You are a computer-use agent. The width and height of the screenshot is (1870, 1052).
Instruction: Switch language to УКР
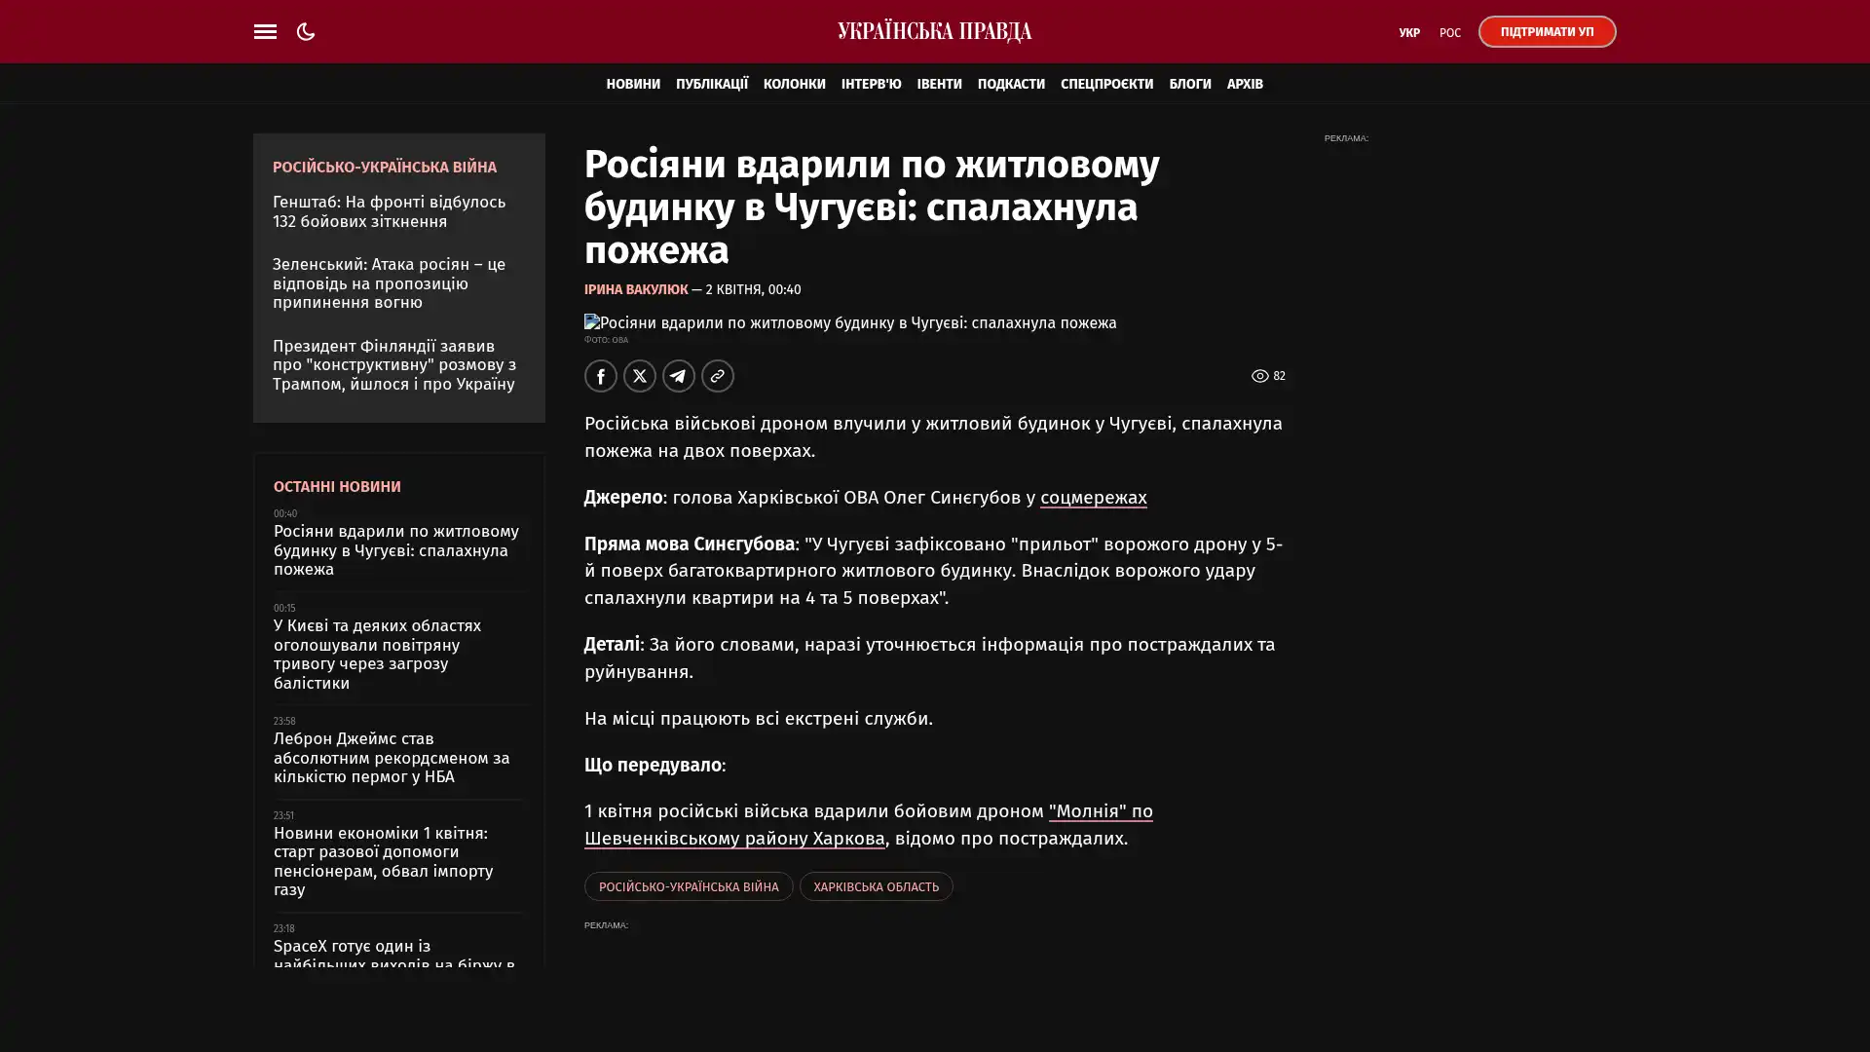[x=1408, y=33]
